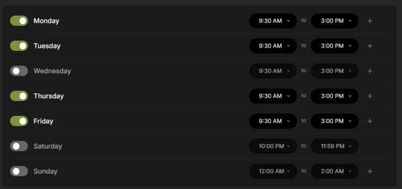Screen dimensions: 402x189
Task: Open Monday start time 9:30 AM dropdown
Action: pyautogui.click(x=273, y=21)
